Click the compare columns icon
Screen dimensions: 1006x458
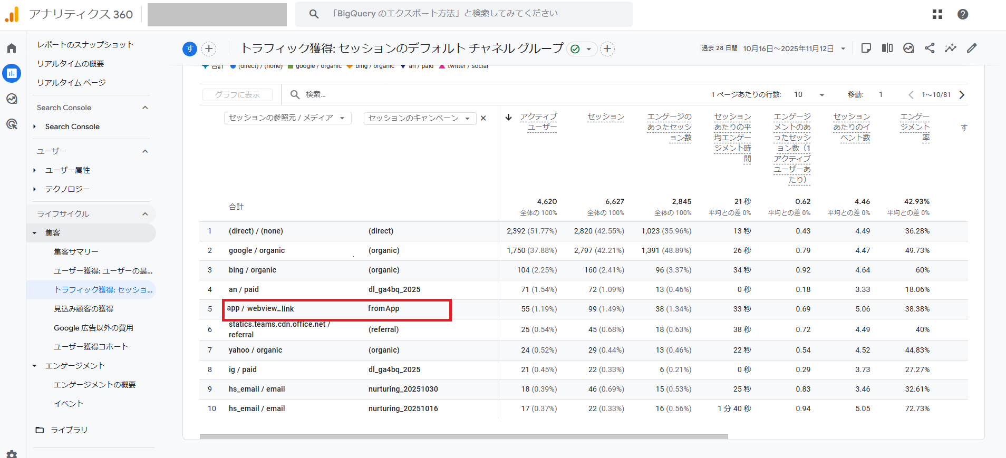point(887,48)
